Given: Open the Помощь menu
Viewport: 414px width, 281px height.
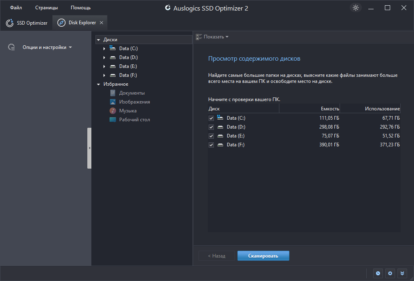Looking at the screenshot, I should [x=80, y=8].
